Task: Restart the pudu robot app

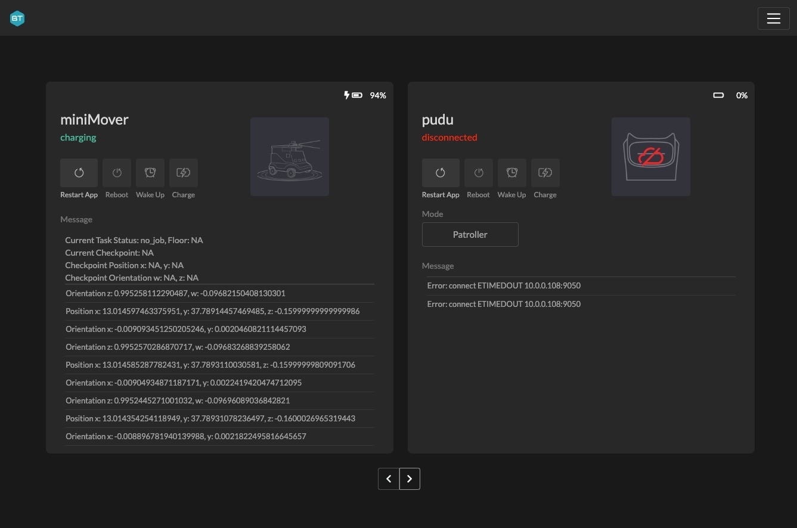Action: [x=441, y=173]
